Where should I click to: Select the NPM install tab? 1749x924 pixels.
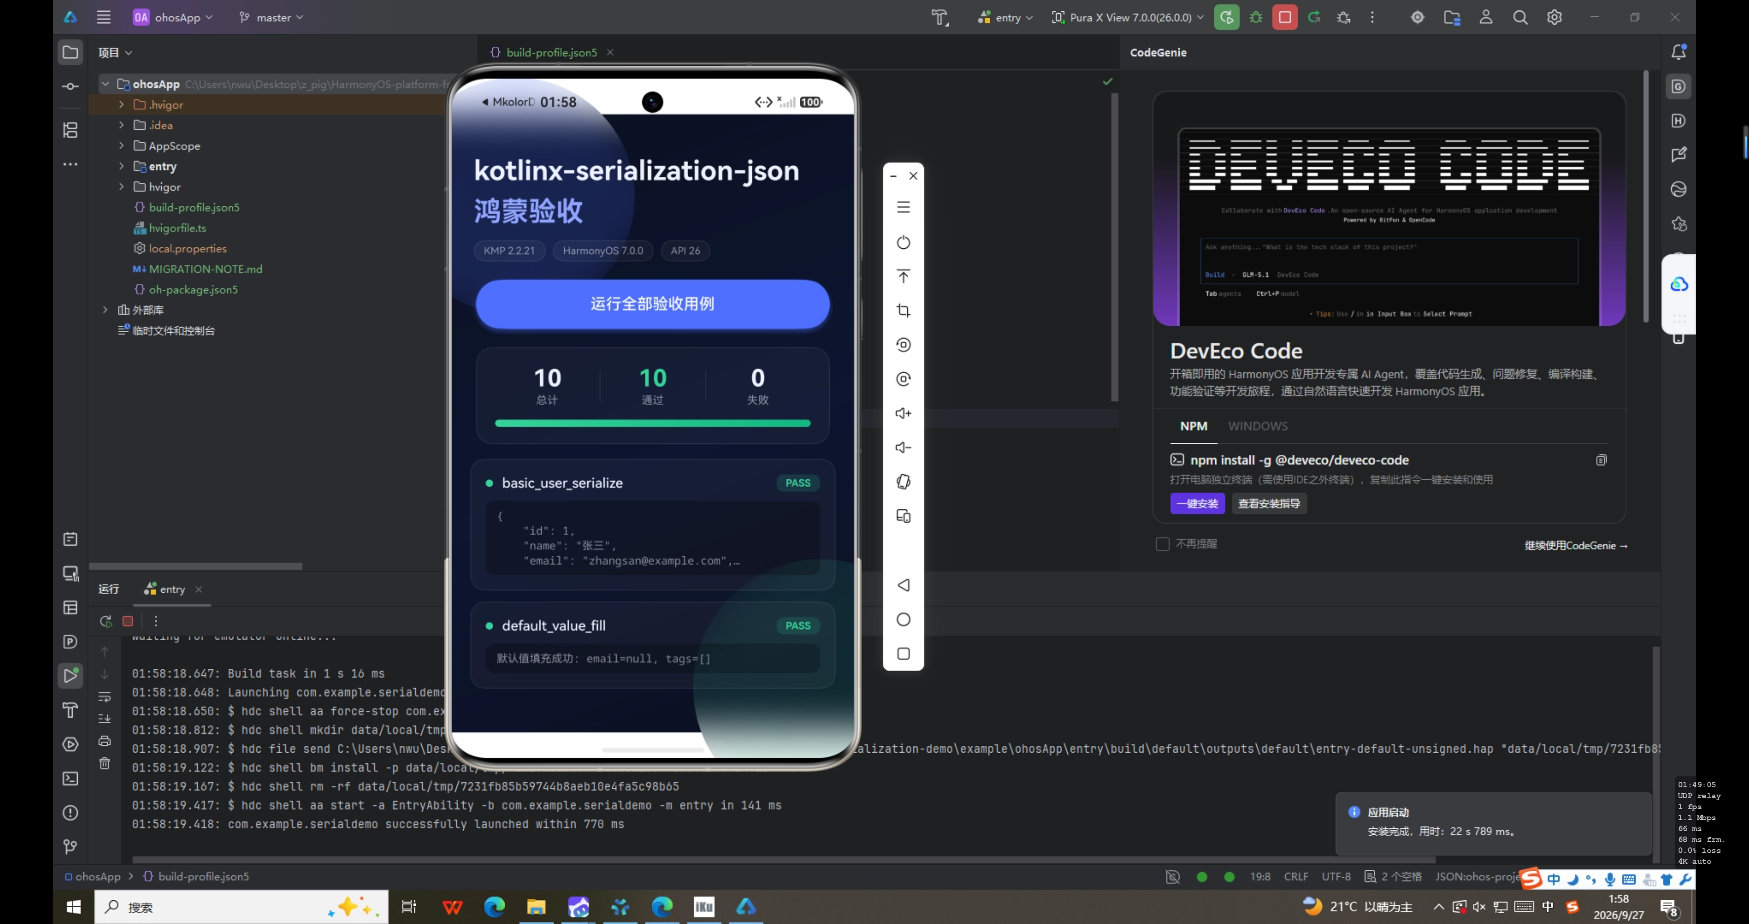click(x=1193, y=426)
